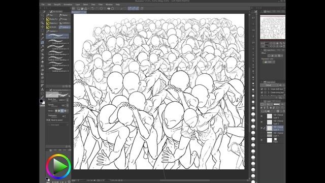This screenshot has height=183, width=325.
Task: Select the 0.7 brush size preset
Action: (253, 18)
